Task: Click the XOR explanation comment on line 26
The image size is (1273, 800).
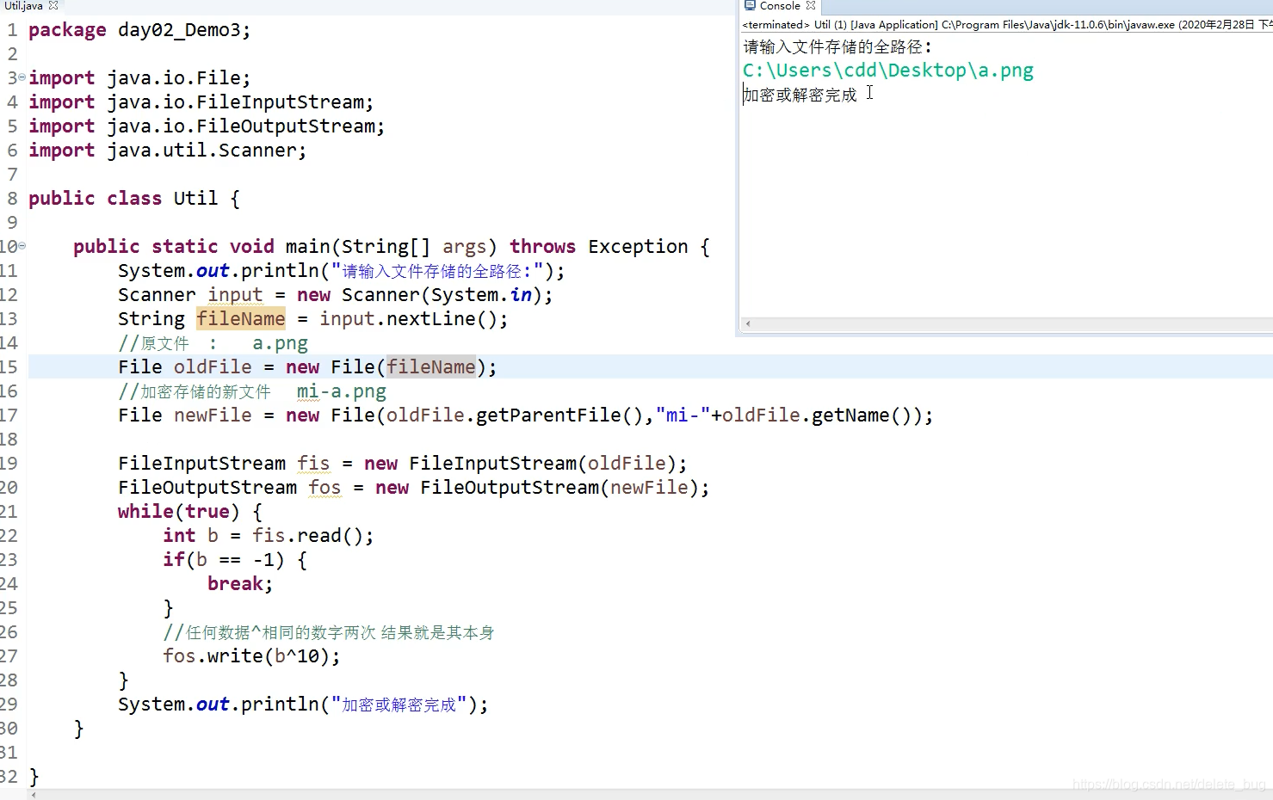Action: tap(329, 632)
